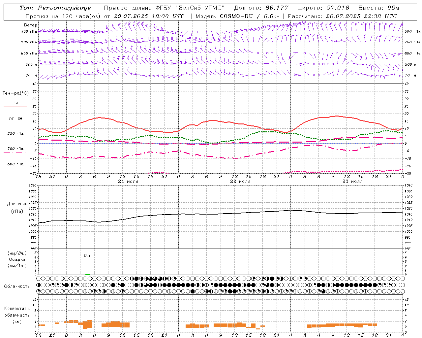Click the (км) unit label
This screenshot has width=422, height=338.
(x=17, y=321)
